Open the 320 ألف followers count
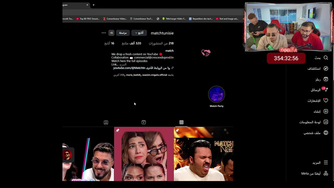This screenshot has height=188, width=334. (132, 43)
